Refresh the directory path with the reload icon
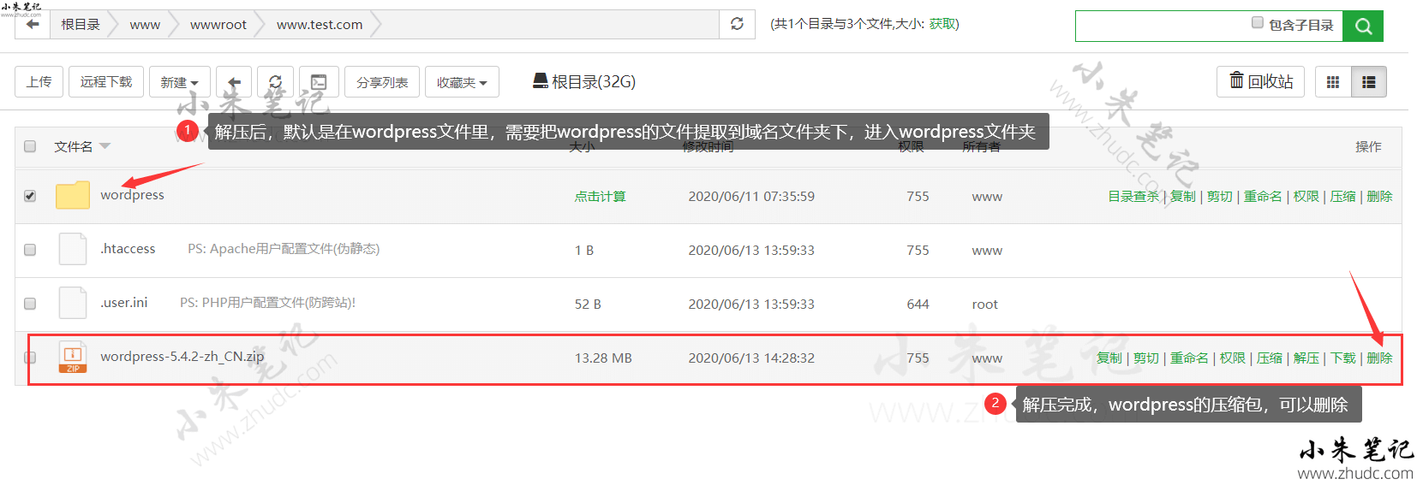This screenshot has height=485, width=1417. 737,24
